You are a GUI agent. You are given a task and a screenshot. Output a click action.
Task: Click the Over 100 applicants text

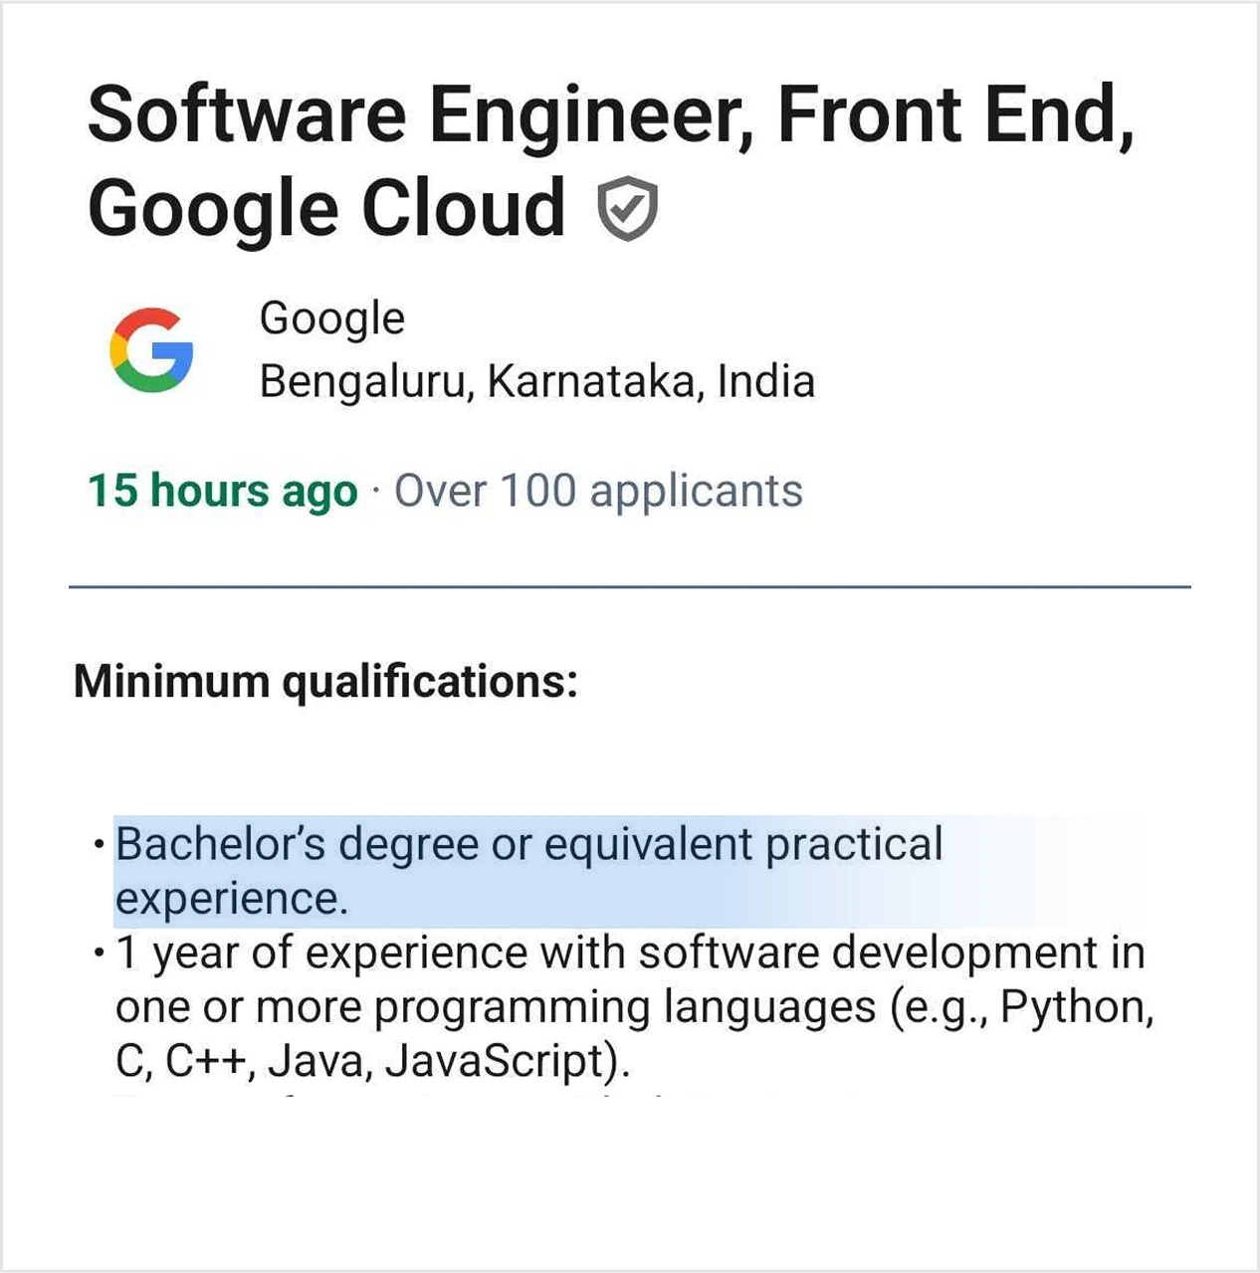[x=598, y=492]
